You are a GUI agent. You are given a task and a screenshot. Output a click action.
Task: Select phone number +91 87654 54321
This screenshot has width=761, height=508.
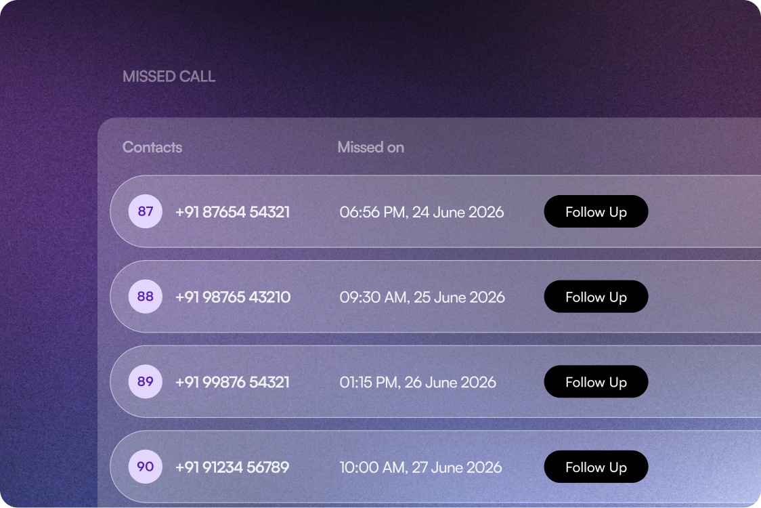pyautogui.click(x=232, y=212)
